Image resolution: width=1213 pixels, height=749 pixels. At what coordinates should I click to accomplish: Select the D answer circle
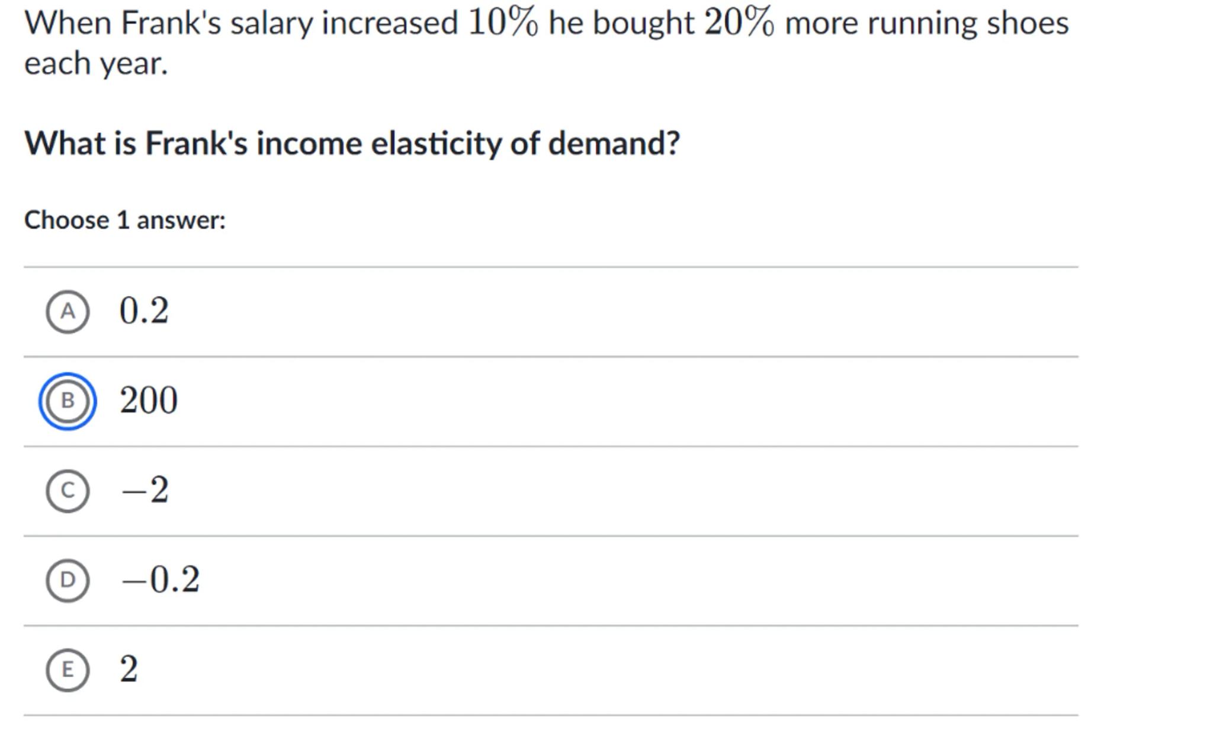point(68,580)
